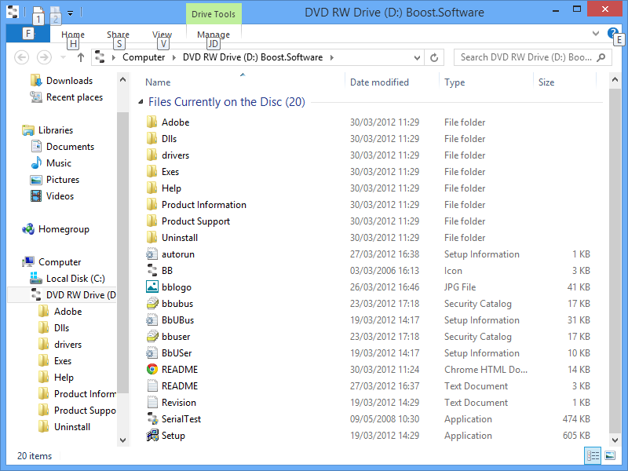Expand the Quick Access Toolbar customization arrow
Screen dimensions: 628x471
[x=69, y=12]
